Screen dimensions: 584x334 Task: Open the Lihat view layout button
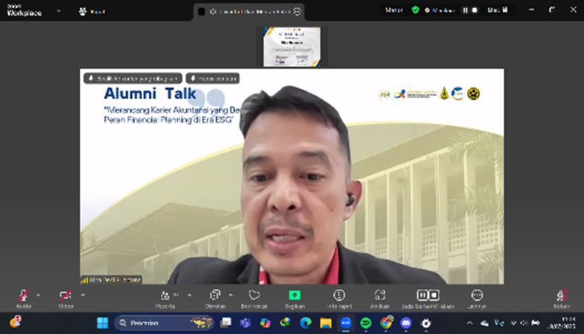(x=498, y=10)
